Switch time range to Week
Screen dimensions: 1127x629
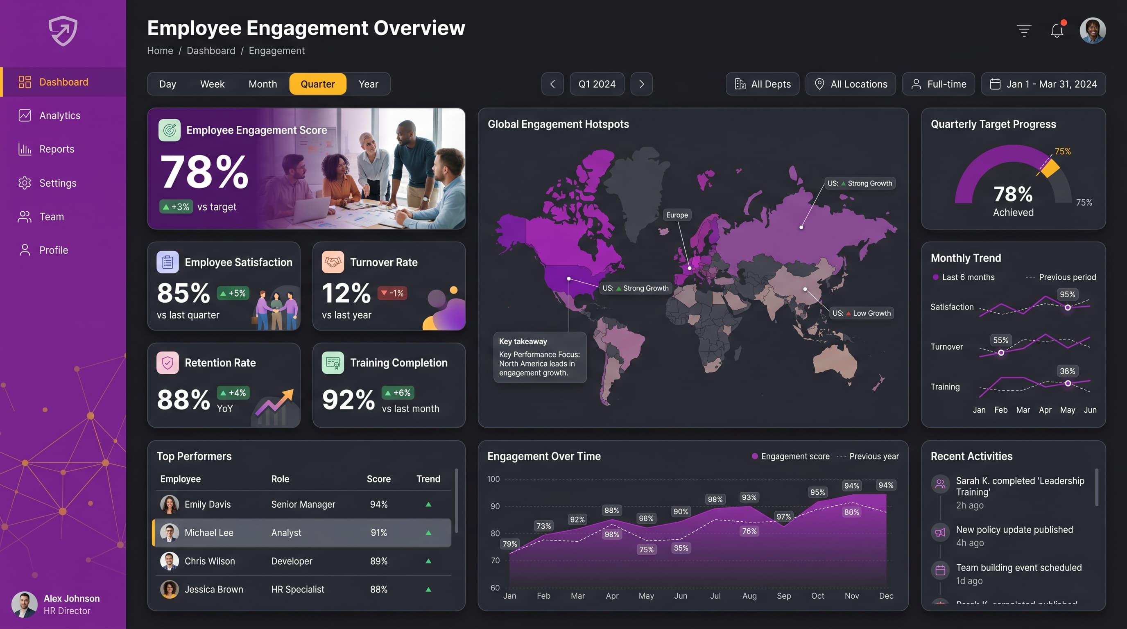(x=212, y=84)
